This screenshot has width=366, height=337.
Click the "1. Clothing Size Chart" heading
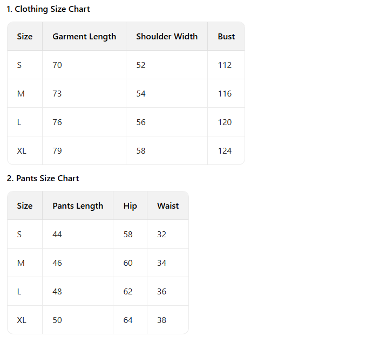point(48,9)
